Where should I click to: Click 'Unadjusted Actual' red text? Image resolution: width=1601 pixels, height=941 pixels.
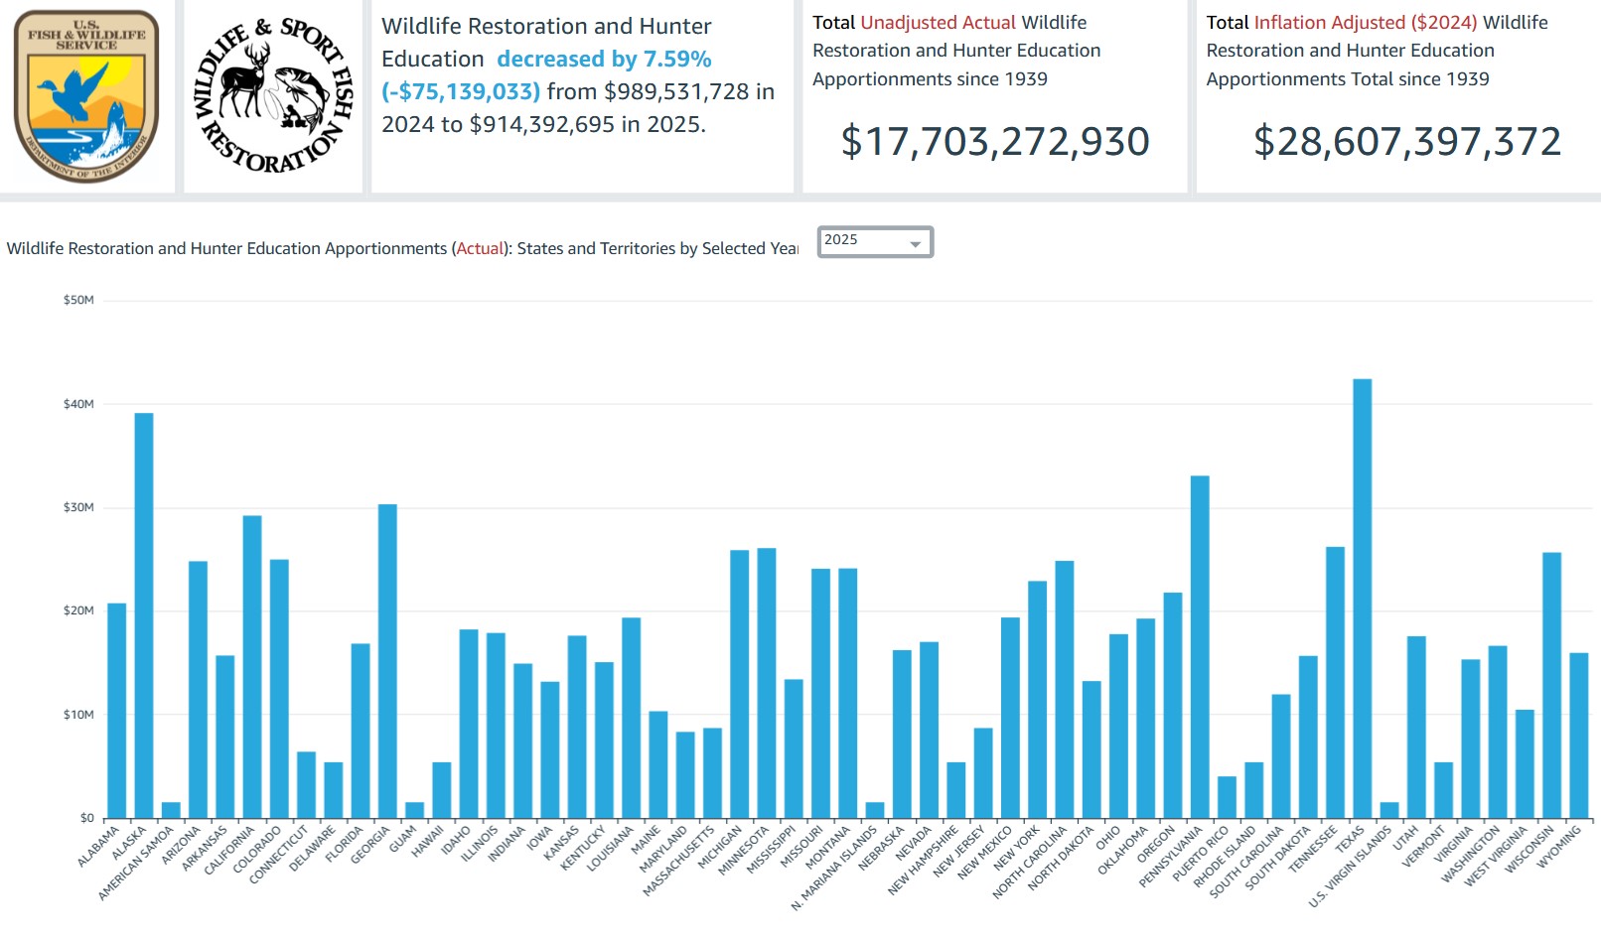point(938,22)
